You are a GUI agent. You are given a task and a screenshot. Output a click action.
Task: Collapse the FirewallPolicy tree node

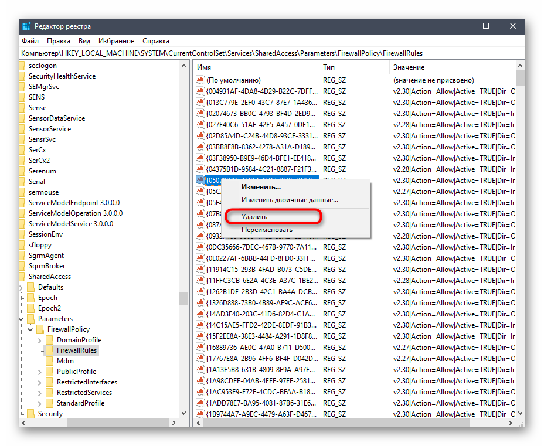30,329
